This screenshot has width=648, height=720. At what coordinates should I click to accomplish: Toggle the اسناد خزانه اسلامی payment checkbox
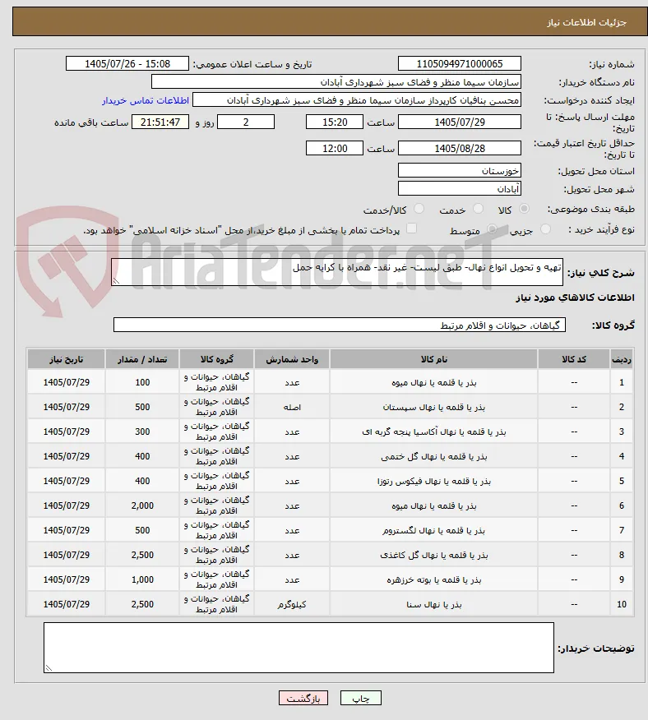(x=412, y=228)
